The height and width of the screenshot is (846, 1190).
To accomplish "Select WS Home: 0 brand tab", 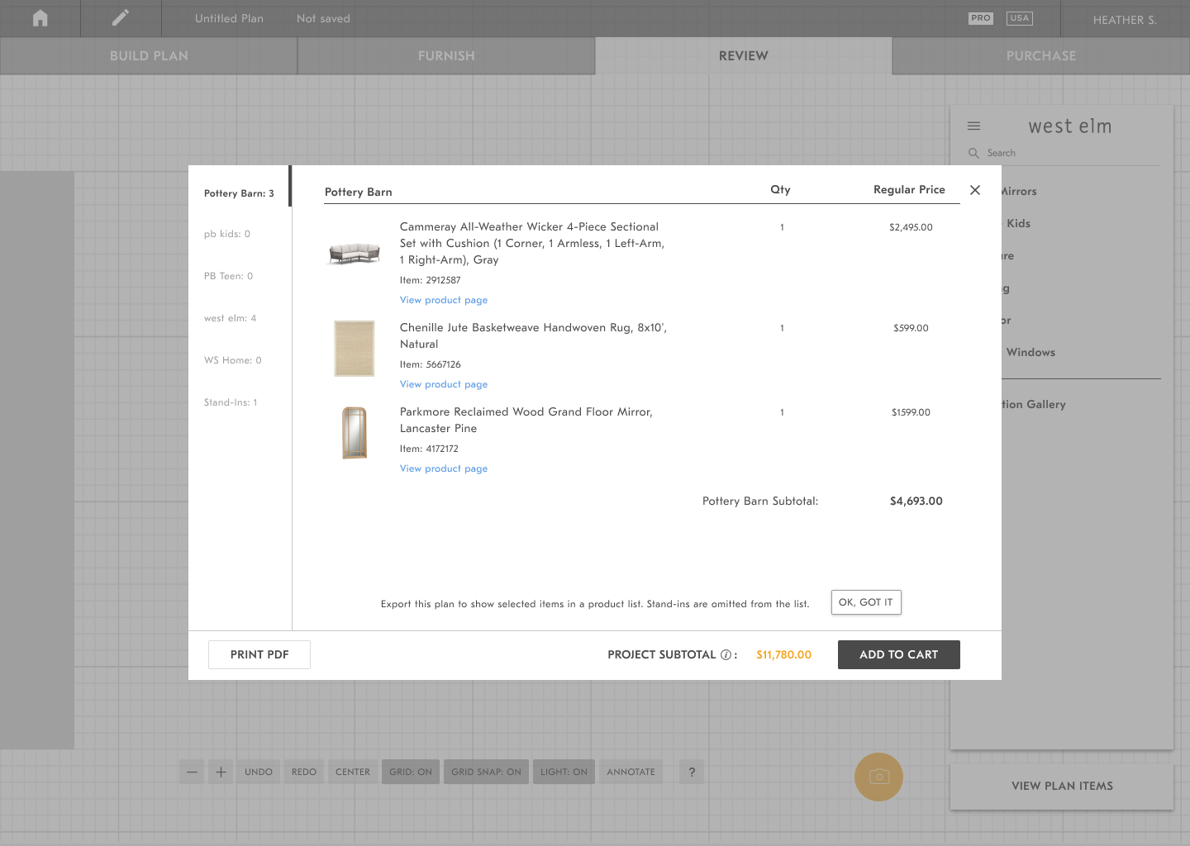I will click(x=233, y=360).
